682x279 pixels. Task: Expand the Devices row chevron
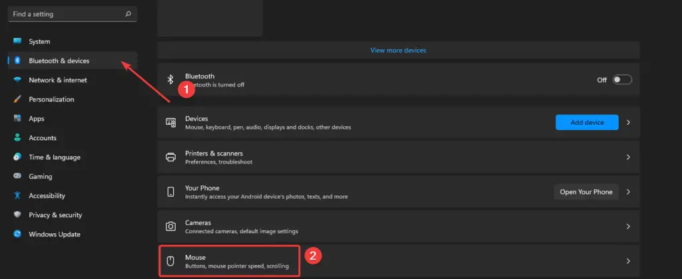click(628, 122)
